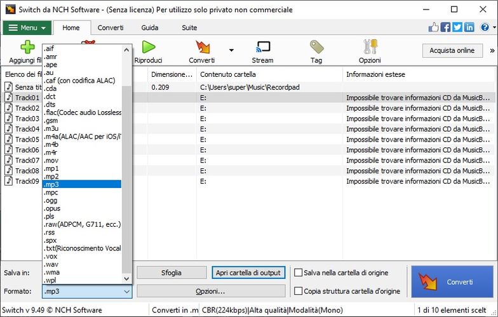
Task: Select .caf (con codifica ALAC) format
Action: pos(82,80)
